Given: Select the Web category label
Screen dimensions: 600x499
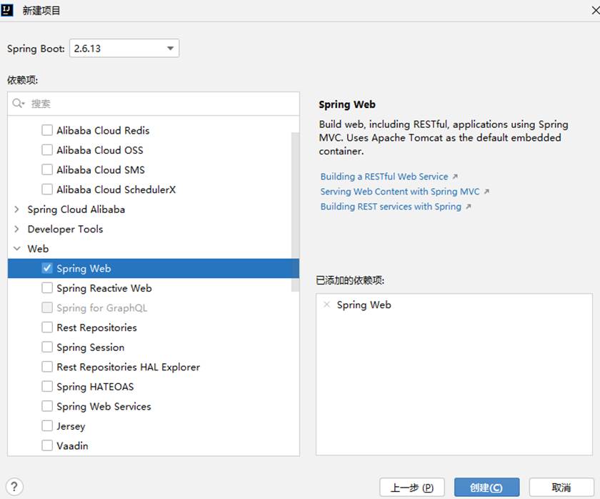Looking at the screenshot, I should point(38,249).
